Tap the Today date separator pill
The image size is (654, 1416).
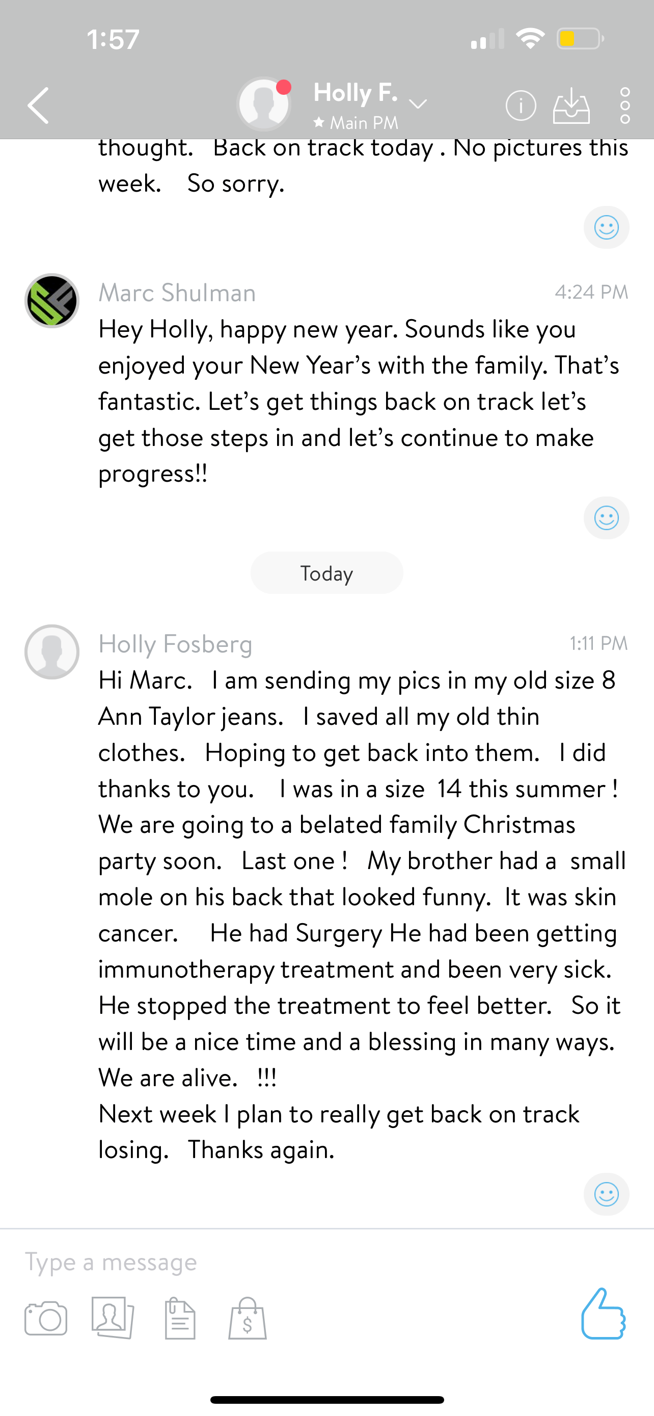coord(326,573)
